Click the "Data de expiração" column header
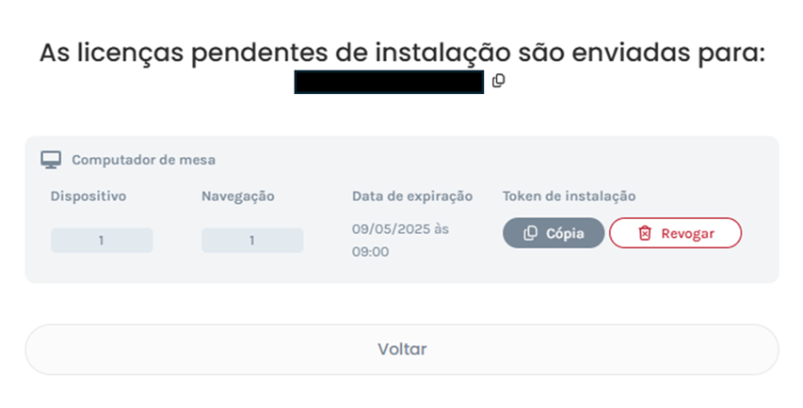 tap(412, 196)
